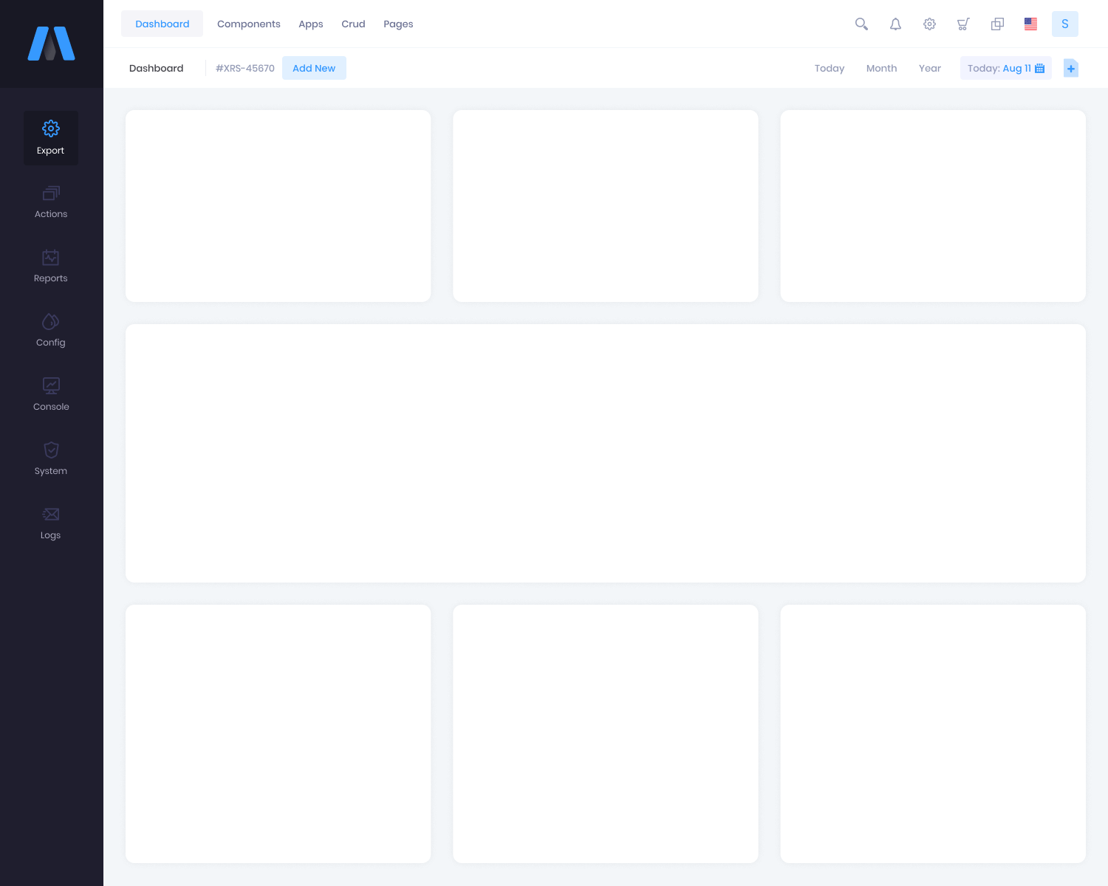Select System shield icon in sidebar
The image size is (1108, 886).
[51, 459]
